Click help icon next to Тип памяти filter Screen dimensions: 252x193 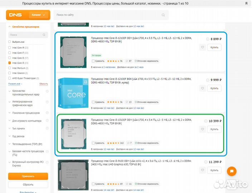pyautogui.click(x=47, y=128)
